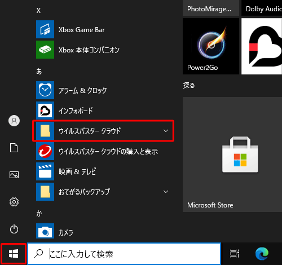This screenshot has width=282, height=265.
Task: Open the Dolby Audio tile
Action: click(262, 8)
